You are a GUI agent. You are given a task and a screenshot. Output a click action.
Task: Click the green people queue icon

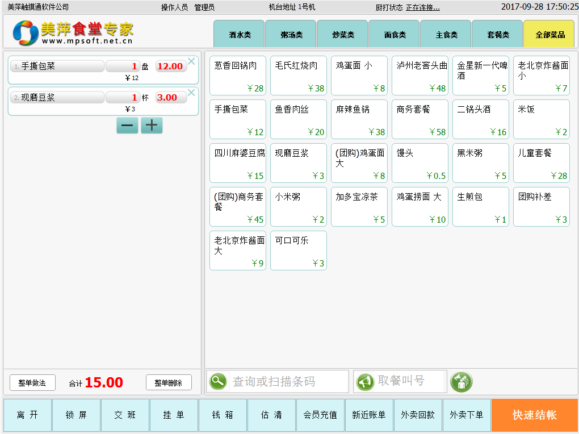click(x=461, y=381)
